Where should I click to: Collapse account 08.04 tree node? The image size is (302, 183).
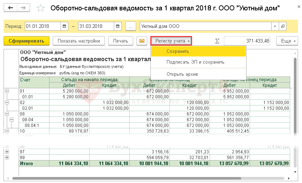tap(12, 120)
